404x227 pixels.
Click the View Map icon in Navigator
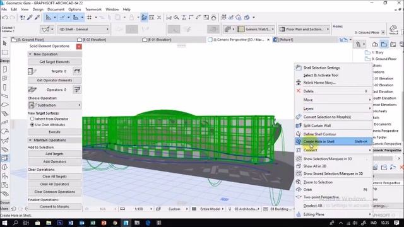coord(384,44)
